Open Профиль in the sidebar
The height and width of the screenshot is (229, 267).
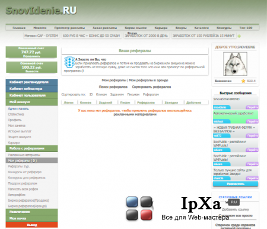point(15,120)
